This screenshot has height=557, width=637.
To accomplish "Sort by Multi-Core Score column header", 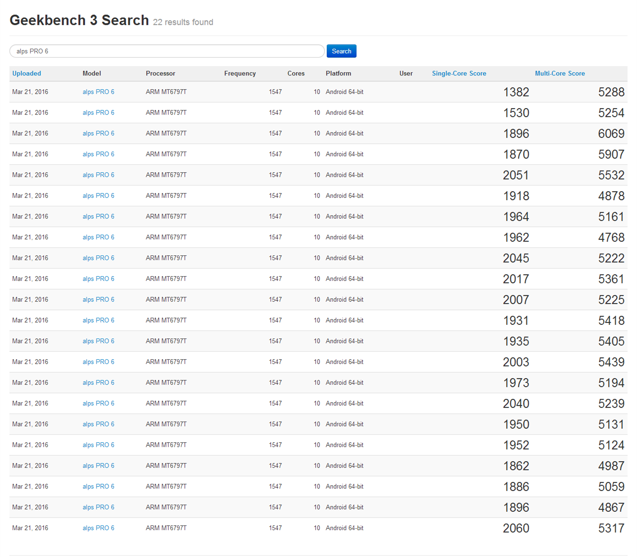I will coord(560,73).
